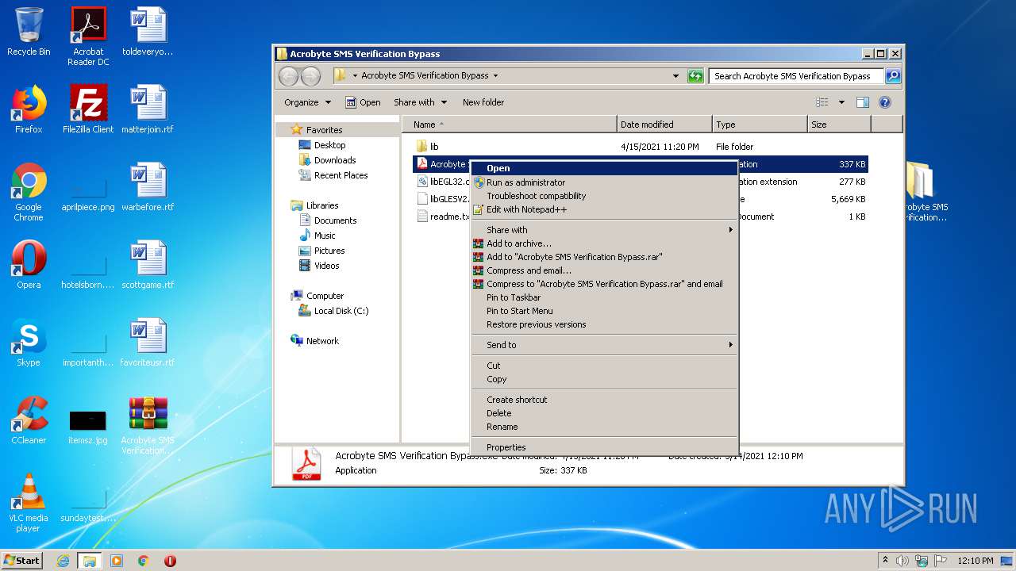Select the lib folder in file list
Screen dimensions: 1016x571
(x=434, y=147)
